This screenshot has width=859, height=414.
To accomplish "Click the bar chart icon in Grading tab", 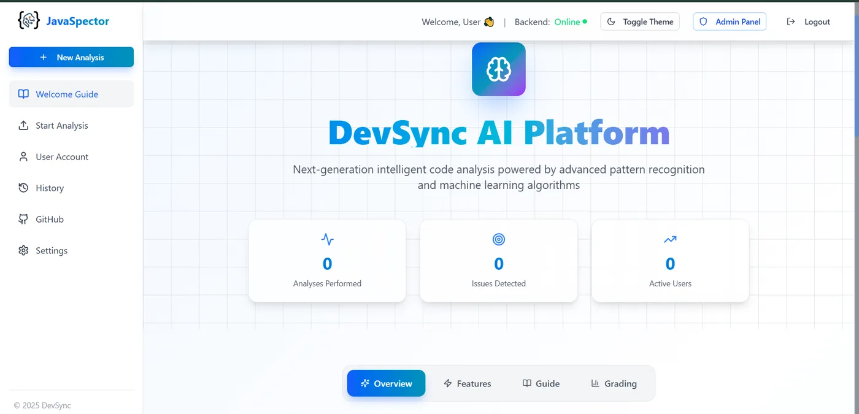I will coord(595,383).
